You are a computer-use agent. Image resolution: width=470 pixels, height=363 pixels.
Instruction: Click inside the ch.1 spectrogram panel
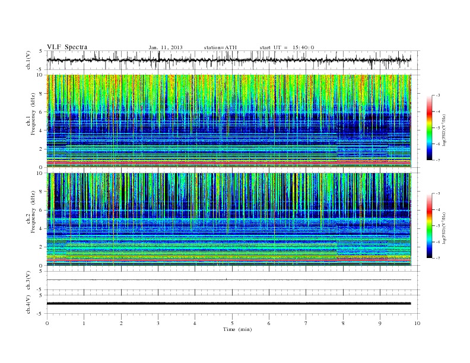tap(228, 121)
